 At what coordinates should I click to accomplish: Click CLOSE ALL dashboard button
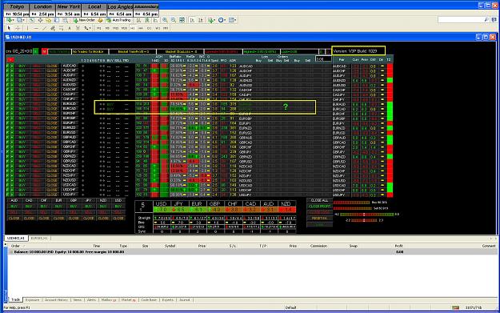319,200
